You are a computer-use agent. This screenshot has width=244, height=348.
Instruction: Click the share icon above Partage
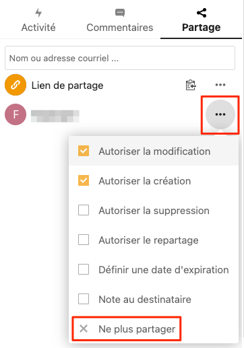click(x=202, y=13)
